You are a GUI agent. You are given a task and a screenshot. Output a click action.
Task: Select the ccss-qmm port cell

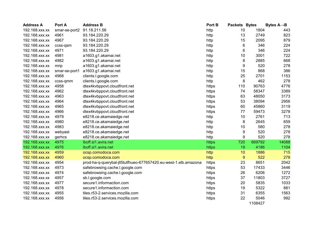click(64, 81)
